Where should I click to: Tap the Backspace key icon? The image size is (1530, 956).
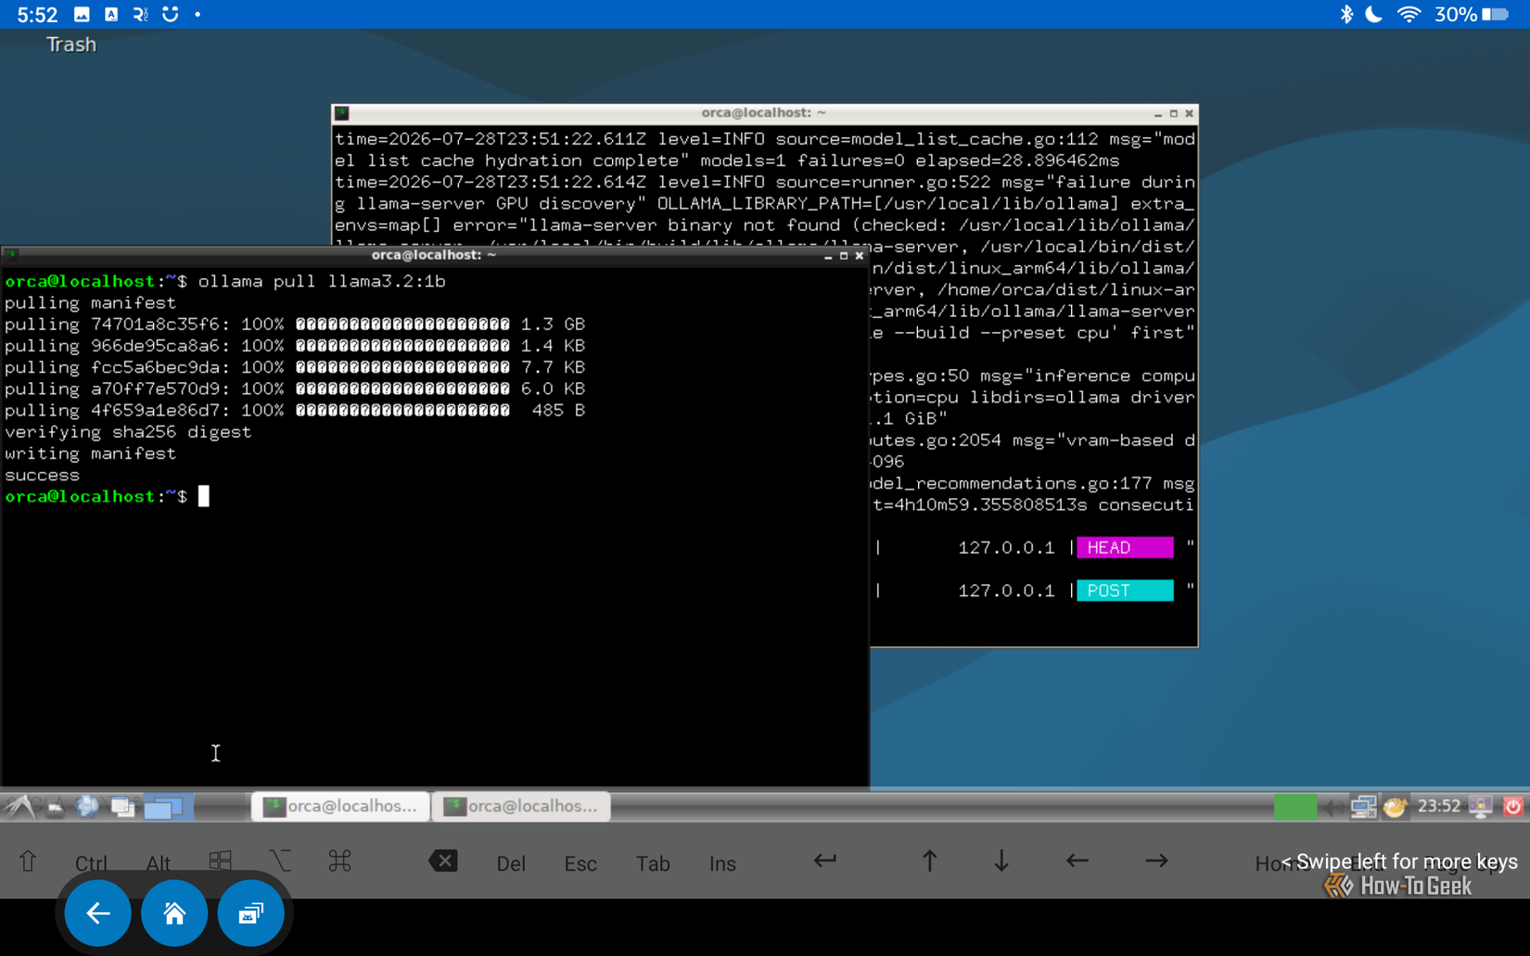(x=443, y=861)
